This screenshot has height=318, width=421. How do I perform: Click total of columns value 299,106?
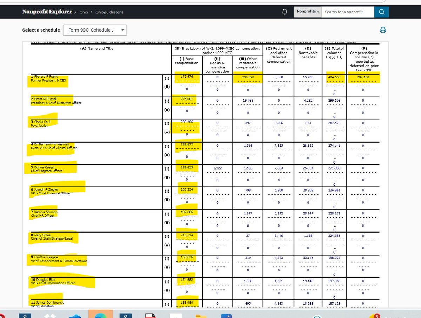[x=334, y=100]
